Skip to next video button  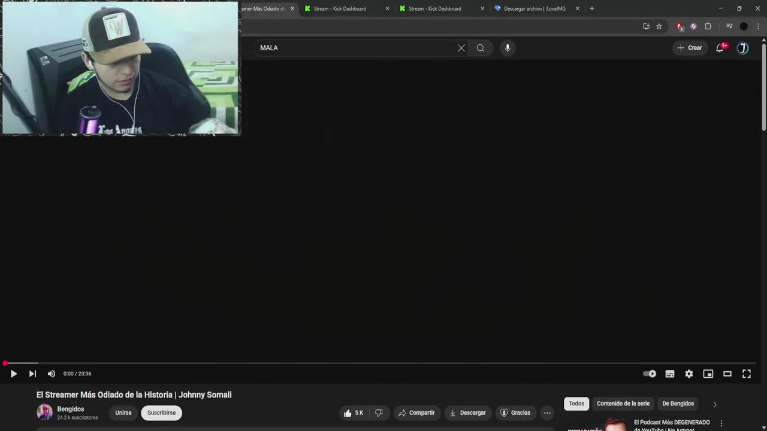[x=32, y=374]
